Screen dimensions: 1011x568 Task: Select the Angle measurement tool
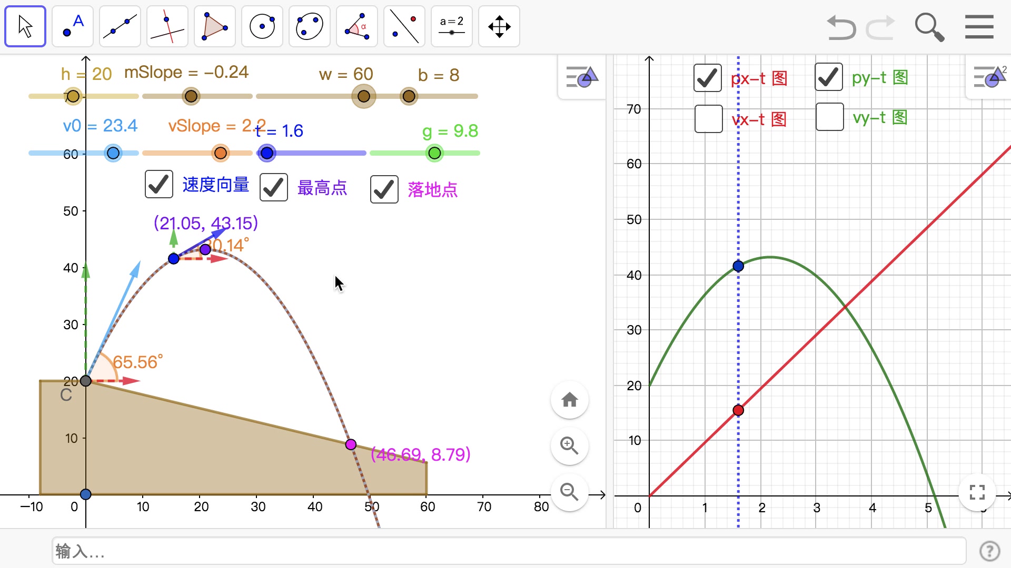coord(356,26)
